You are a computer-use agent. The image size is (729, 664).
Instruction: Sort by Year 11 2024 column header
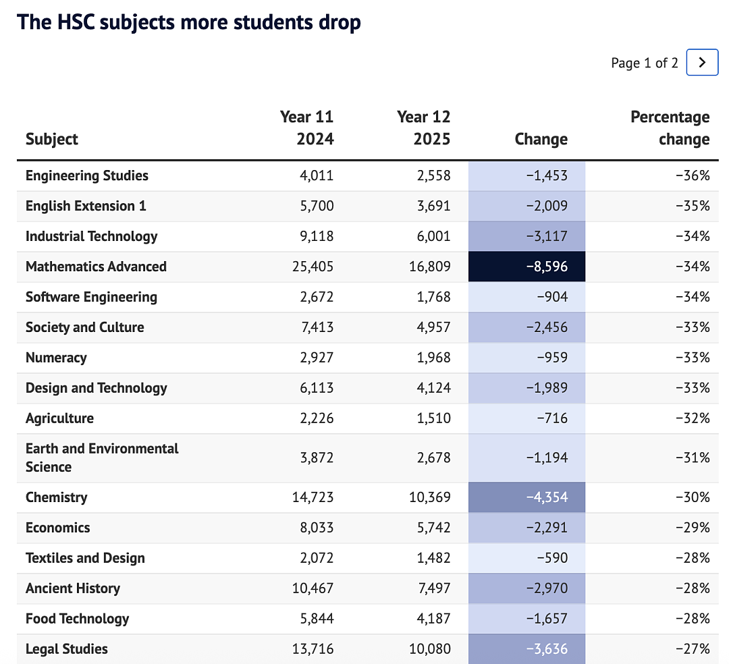pos(307,128)
